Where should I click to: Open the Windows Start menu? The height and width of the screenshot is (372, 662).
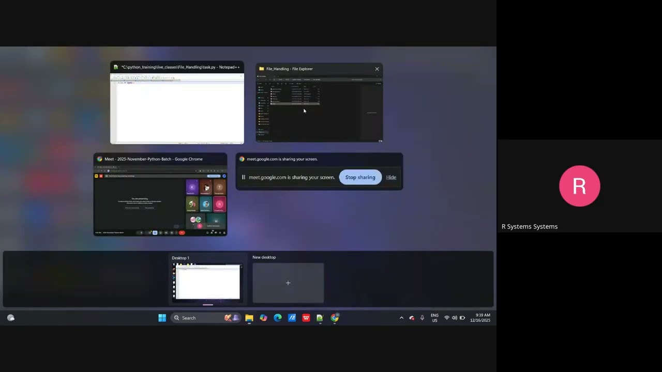[162, 318]
